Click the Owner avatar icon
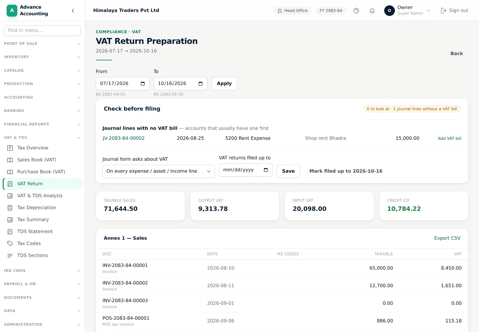 coord(389,10)
